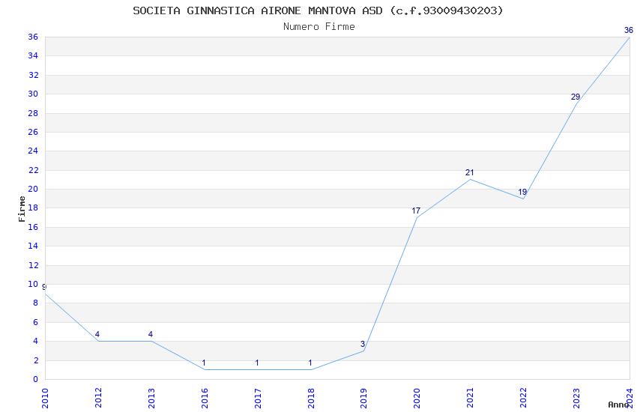Click the Anno x-axis label
Image resolution: width=637 pixels, height=412 pixels.
pos(618,405)
